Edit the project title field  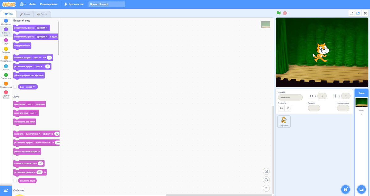click(x=107, y=4)
